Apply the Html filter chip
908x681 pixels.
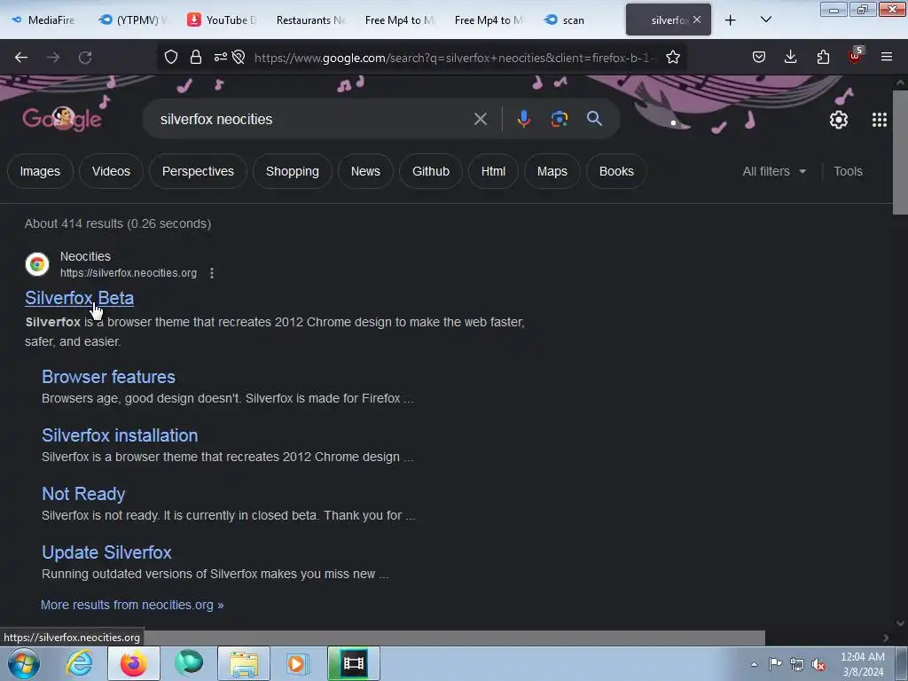[x=493, y=171]
